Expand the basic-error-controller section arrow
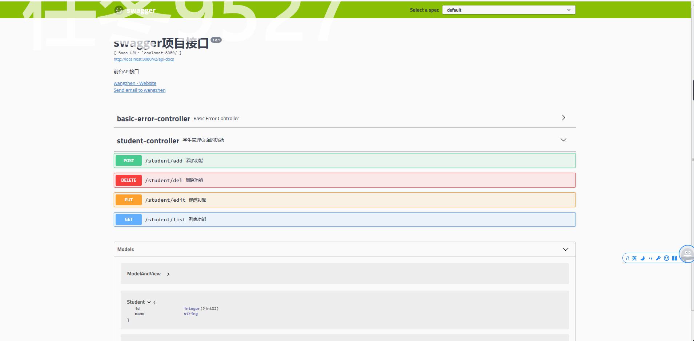The image size is (694, 341). click(x=563, y=118)
